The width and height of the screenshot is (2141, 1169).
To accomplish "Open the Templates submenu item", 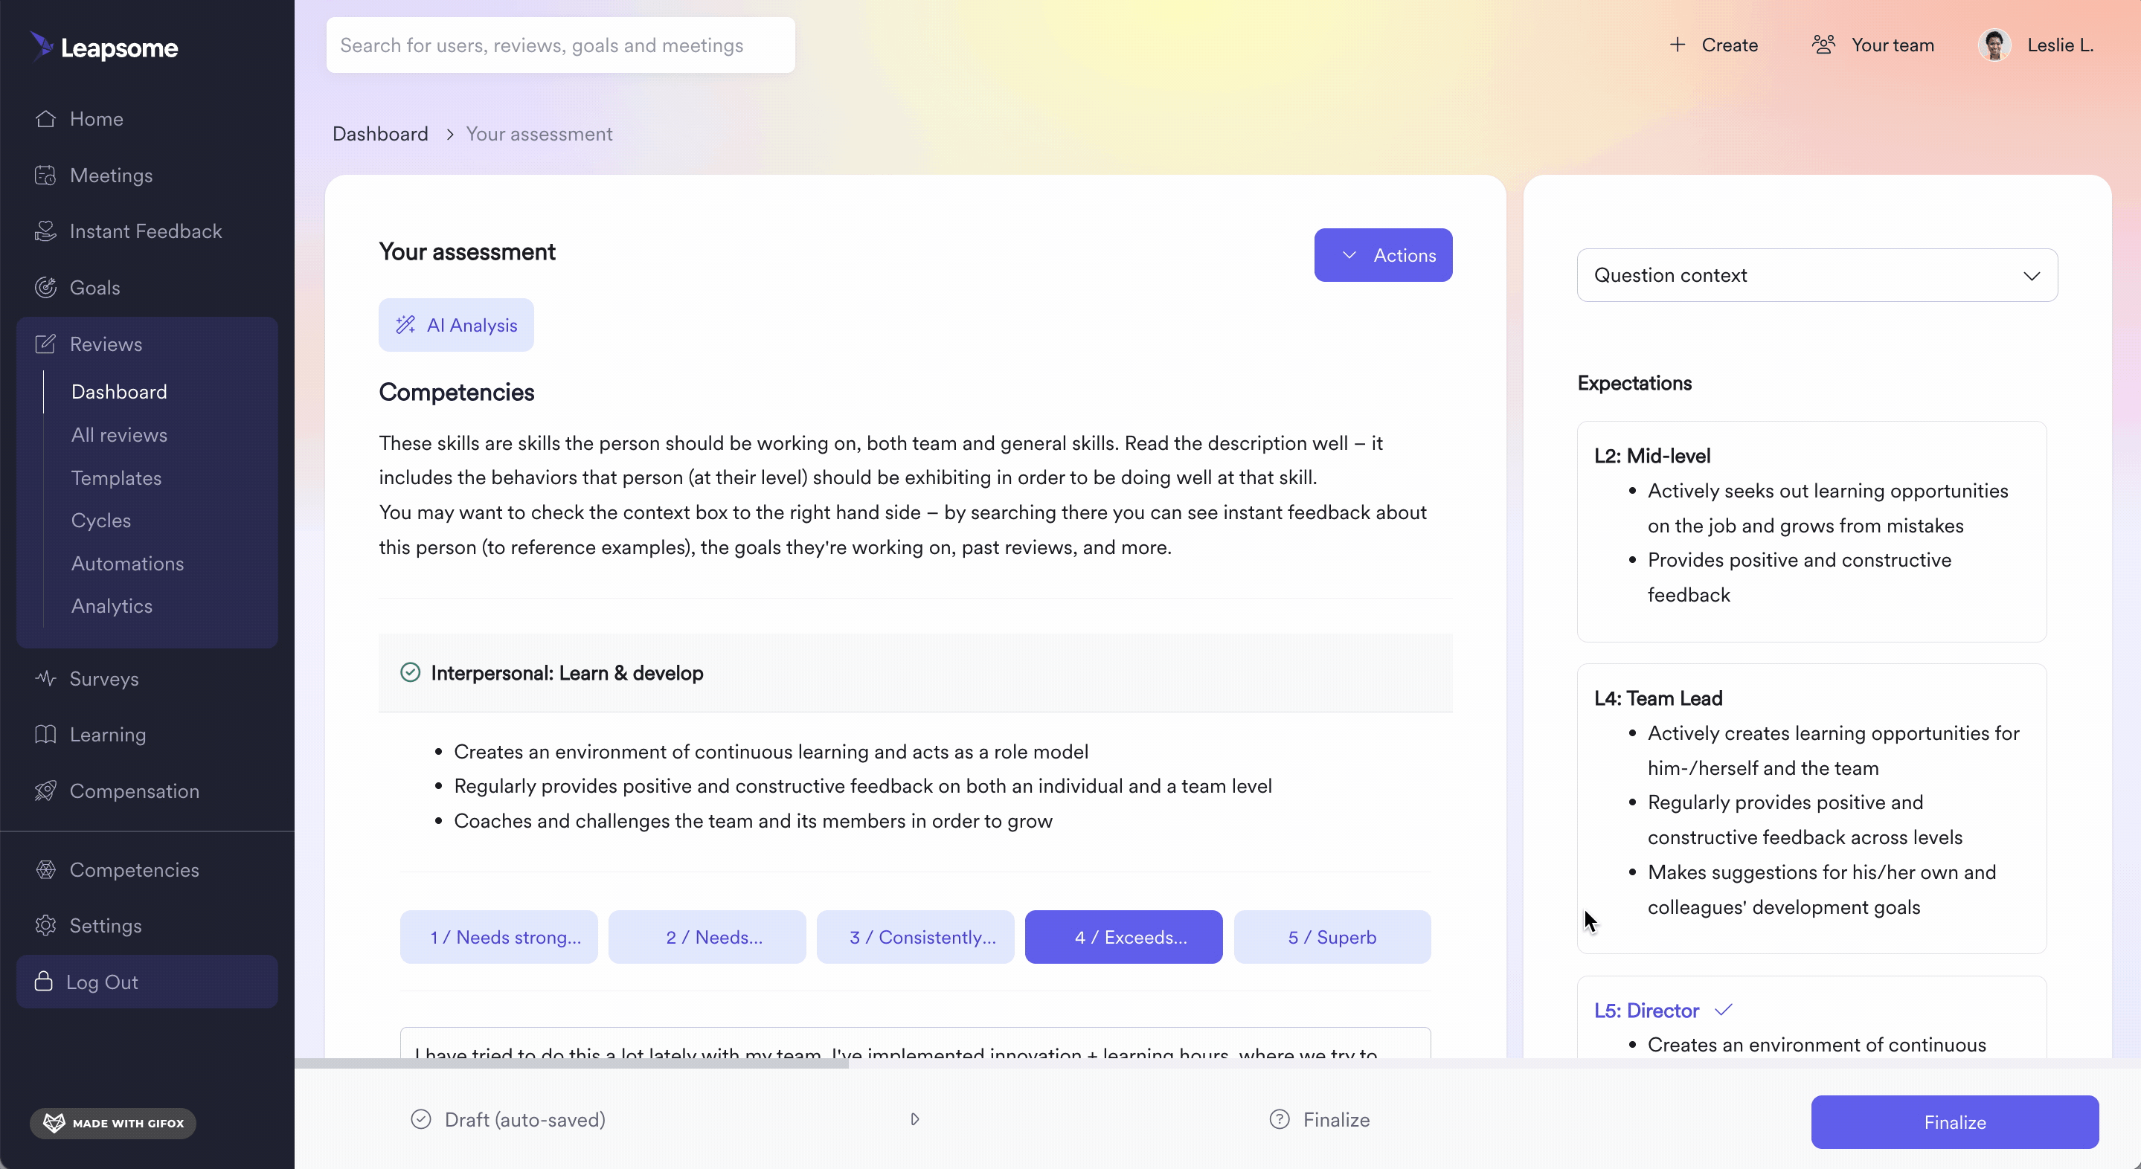I will pos(116,477).
